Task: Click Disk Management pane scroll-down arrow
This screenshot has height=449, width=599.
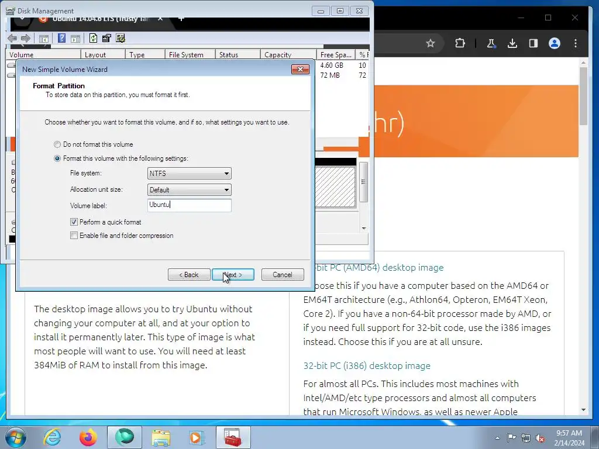Action: pyautogui.click(x=364, y=229)
